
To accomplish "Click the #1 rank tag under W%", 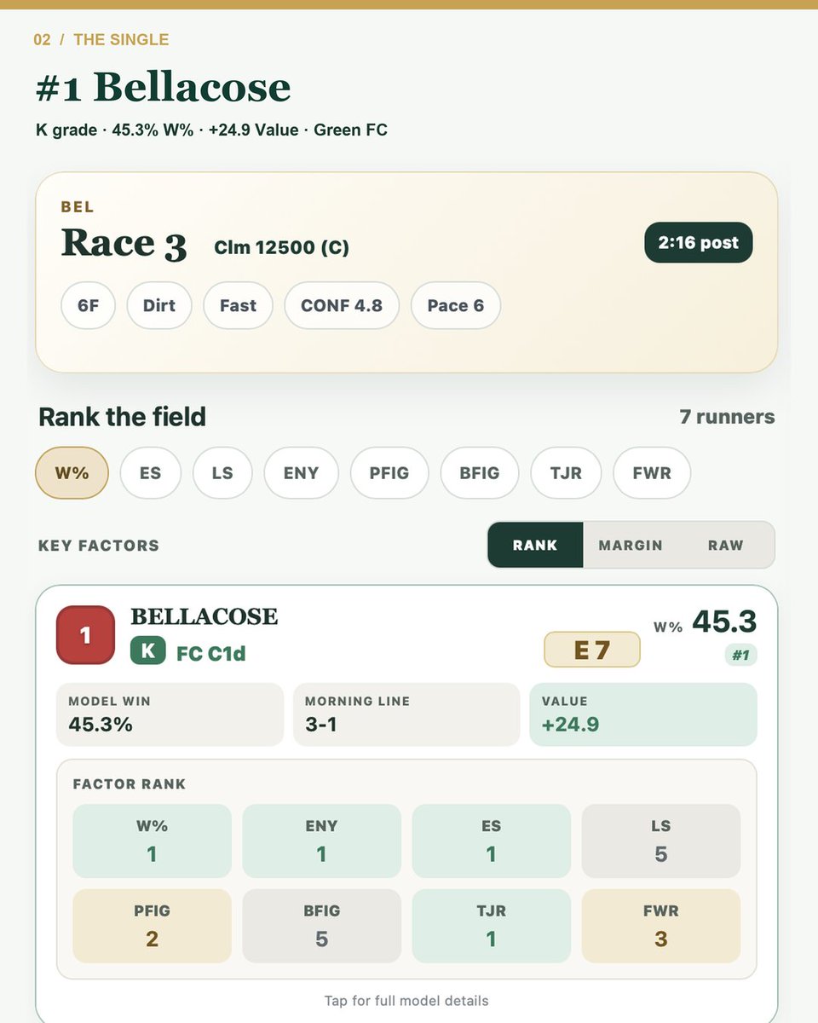I will click(740, 655).
